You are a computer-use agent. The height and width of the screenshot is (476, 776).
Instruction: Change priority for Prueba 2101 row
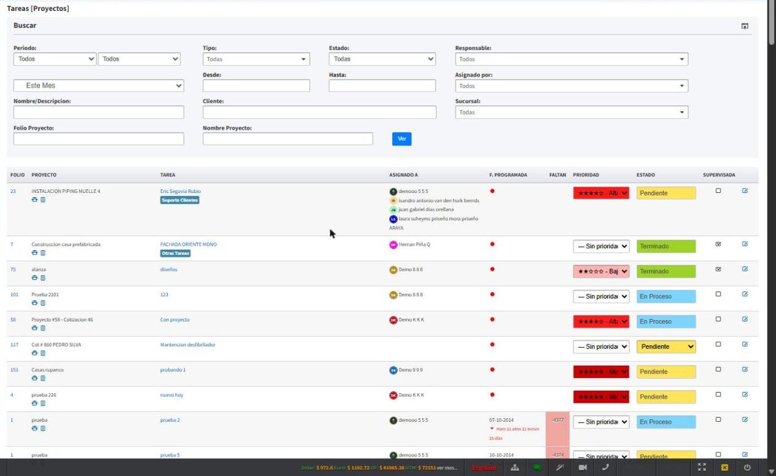(601, 296)
